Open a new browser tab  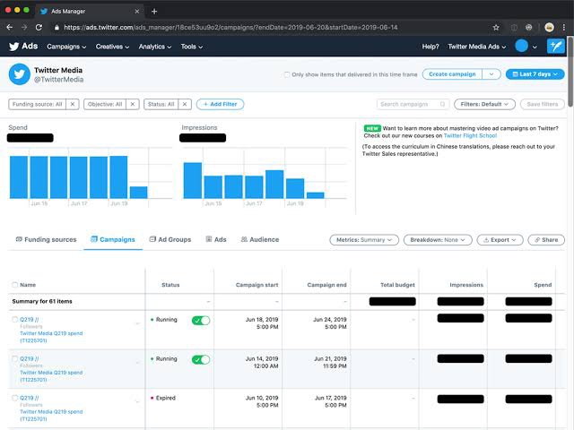coord(154,12)
